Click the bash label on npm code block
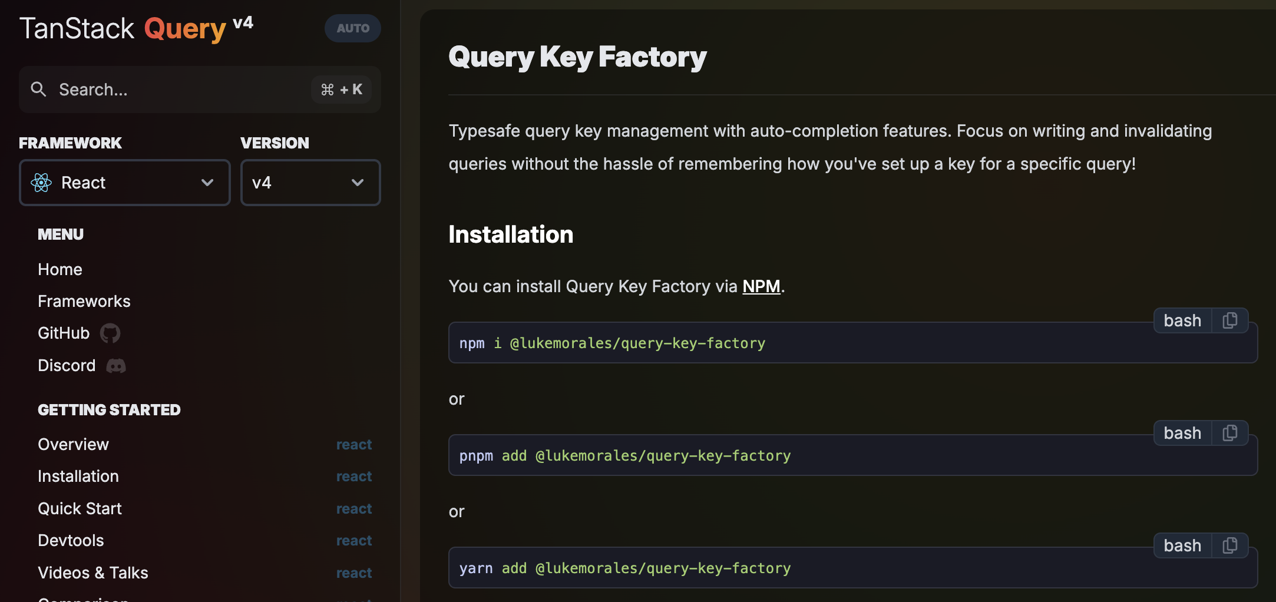 coord(1182,320)
